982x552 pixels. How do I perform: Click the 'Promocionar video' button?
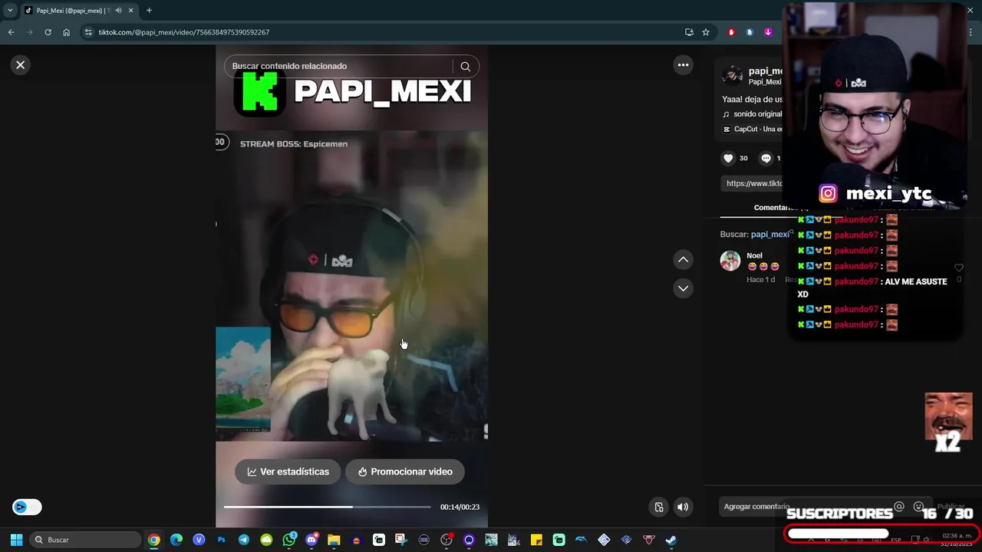point(404,472)
